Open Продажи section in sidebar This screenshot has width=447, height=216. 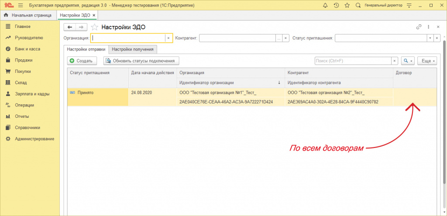click(x=24, y=60)
